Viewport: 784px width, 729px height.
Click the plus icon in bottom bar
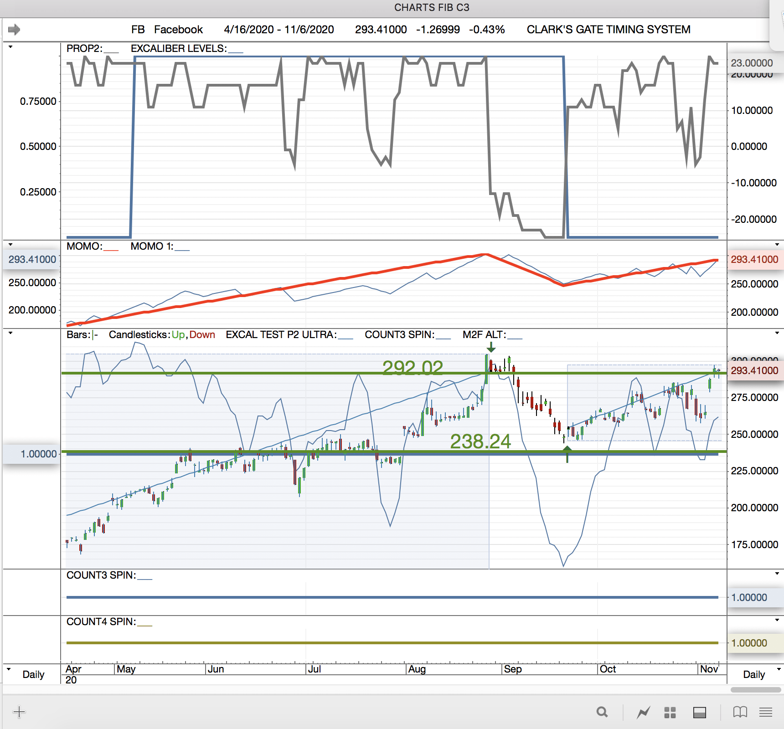pyautogui.click(x=19, y=712)
